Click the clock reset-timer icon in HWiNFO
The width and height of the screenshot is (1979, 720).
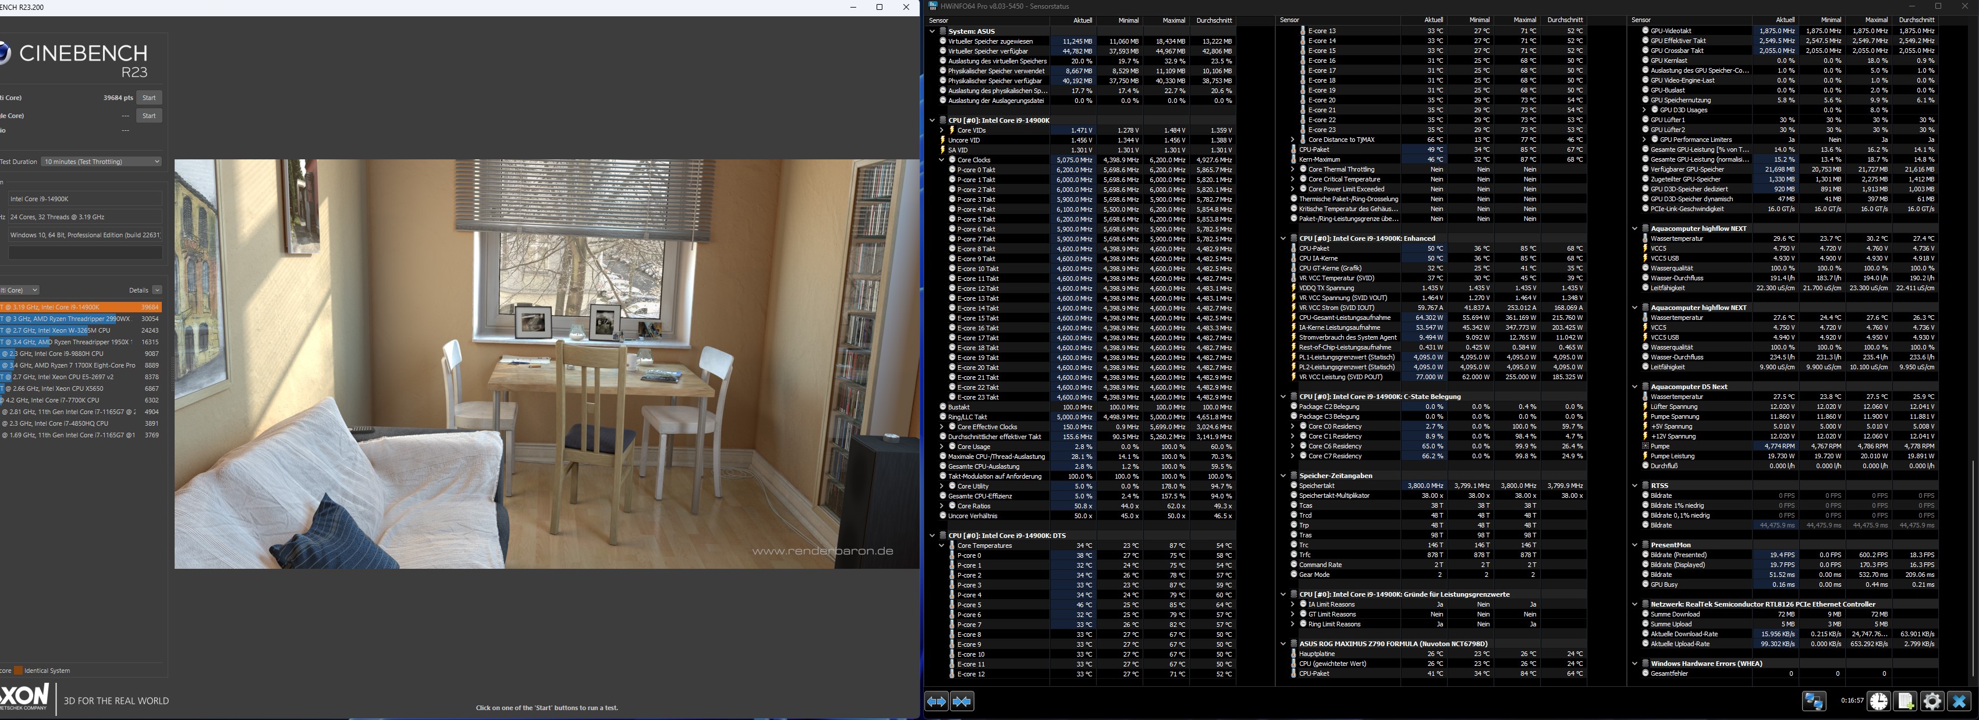(1879, 701)
